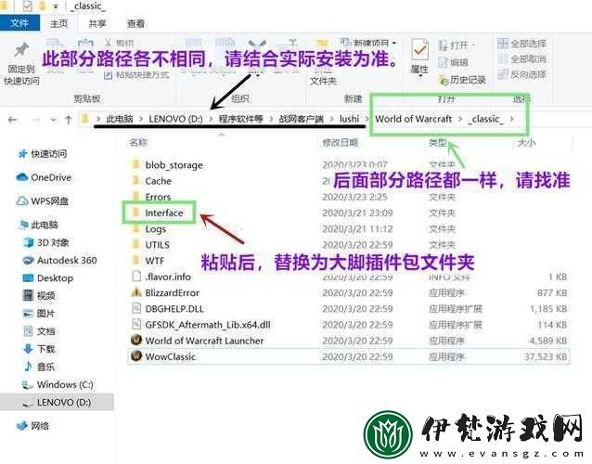Open the quick access toolbar dropdown arrow

click(x=56, y=6)
